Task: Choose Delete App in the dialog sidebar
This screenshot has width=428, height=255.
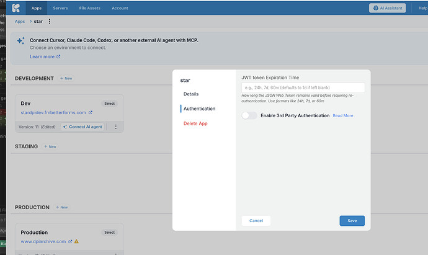Action: point(195,123)
